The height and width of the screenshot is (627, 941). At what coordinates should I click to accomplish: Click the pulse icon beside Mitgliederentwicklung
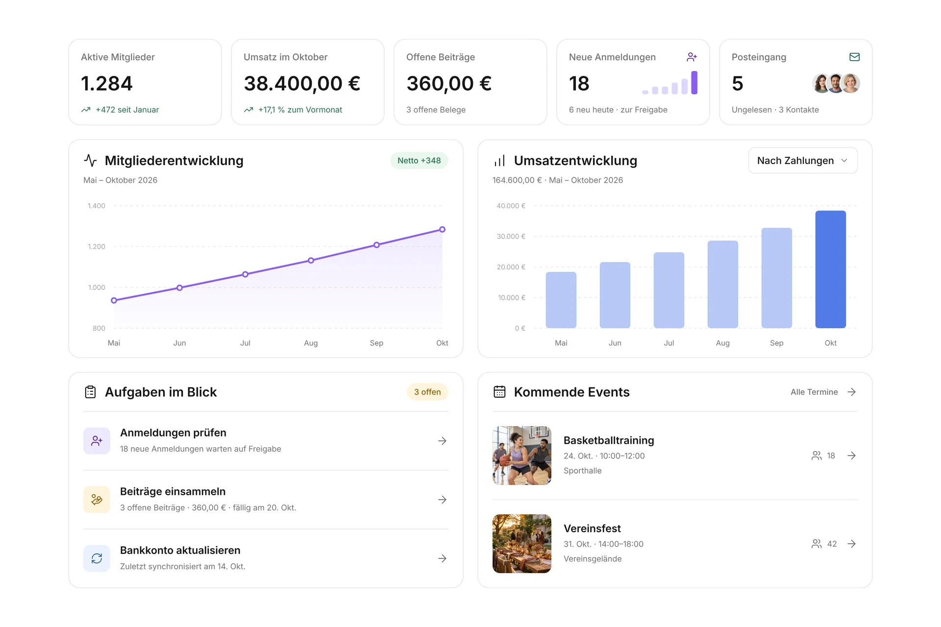[x=90, y=161]
